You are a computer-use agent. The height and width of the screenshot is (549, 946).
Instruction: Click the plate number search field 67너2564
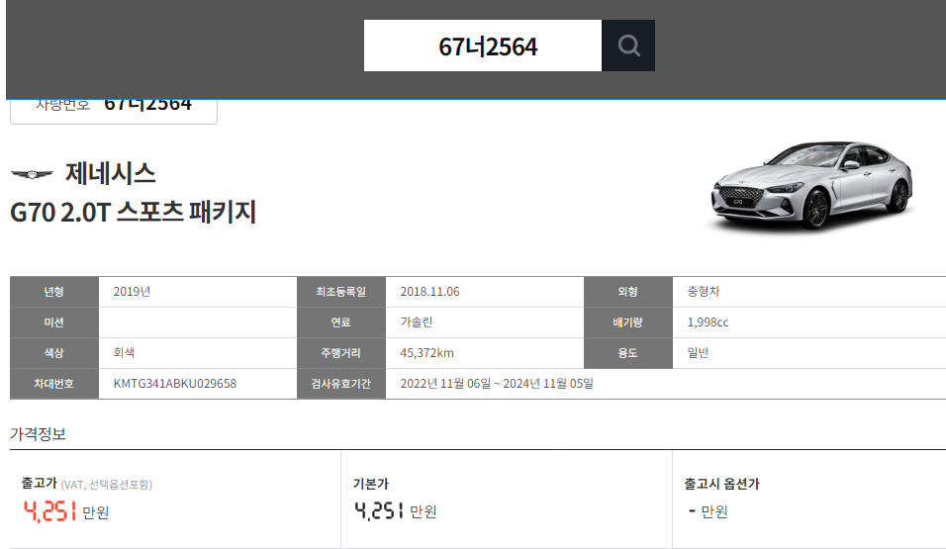(x=483, y=46)
